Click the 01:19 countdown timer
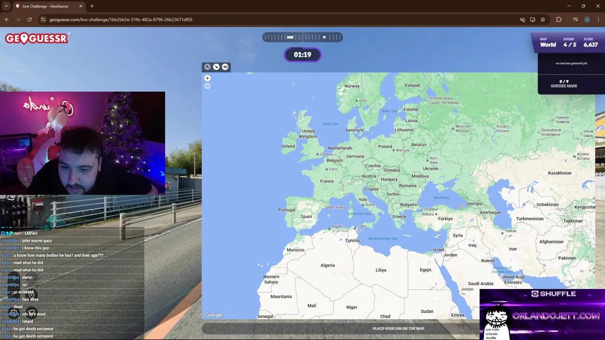This screenshot has width=605, height=340. pos(302,55)
